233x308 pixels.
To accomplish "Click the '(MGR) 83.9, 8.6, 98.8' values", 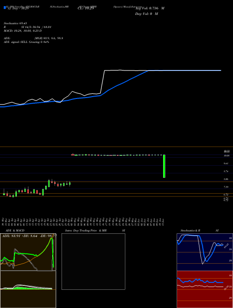I will point(48,38).
